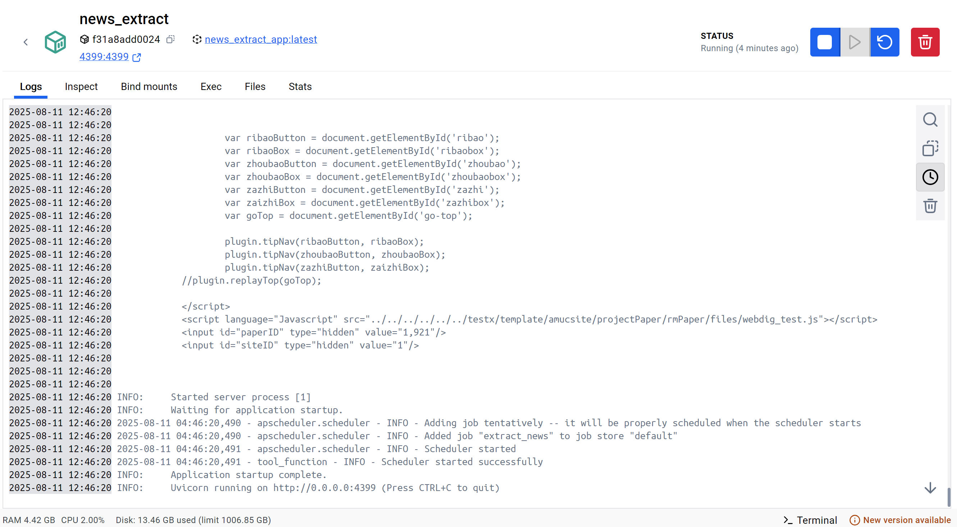Open the Terminal from status bar
This screenshot has height=527, width=957.
coord(810,520)
